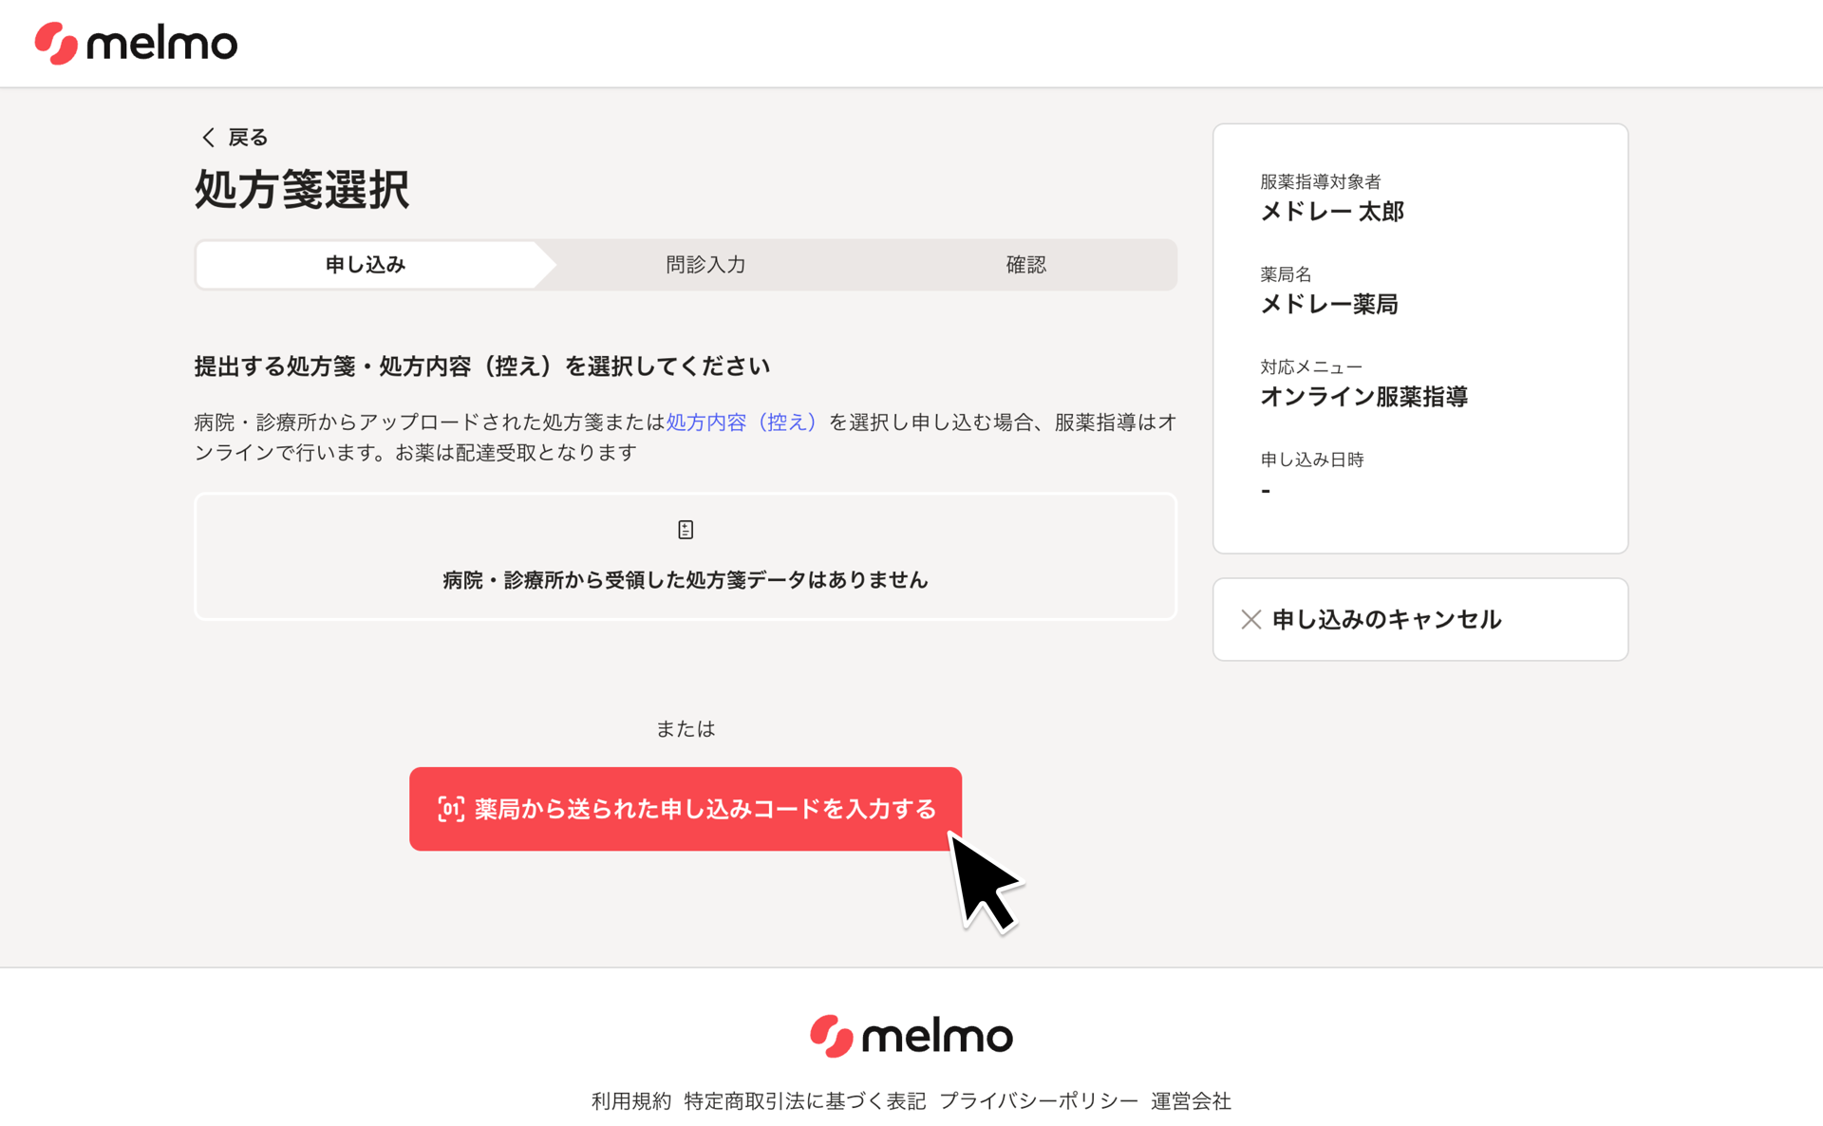
Task: Click the pharmacy name メドレー薬局
Action: click(x=1328, y=305)
